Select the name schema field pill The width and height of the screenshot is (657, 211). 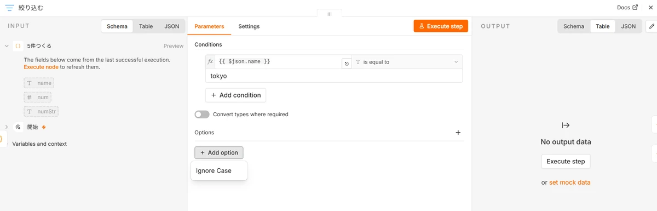point(39,83)
